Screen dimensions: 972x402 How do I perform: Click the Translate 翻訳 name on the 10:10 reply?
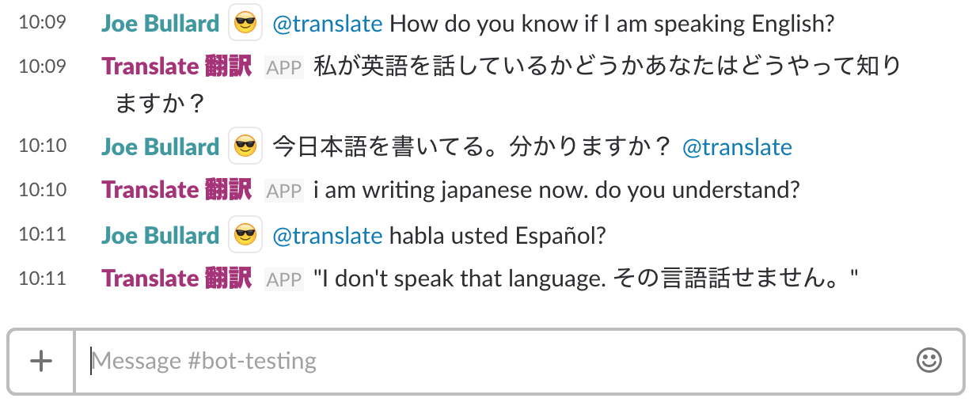pyautogui.click(x=177, y=190)
